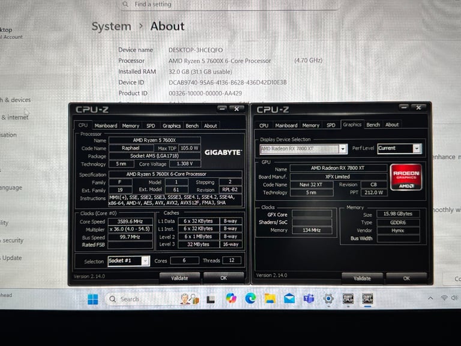Open Memory tab in left CPU-Z
The height and width of the screenshot is (346, 461).
[130, 126]
